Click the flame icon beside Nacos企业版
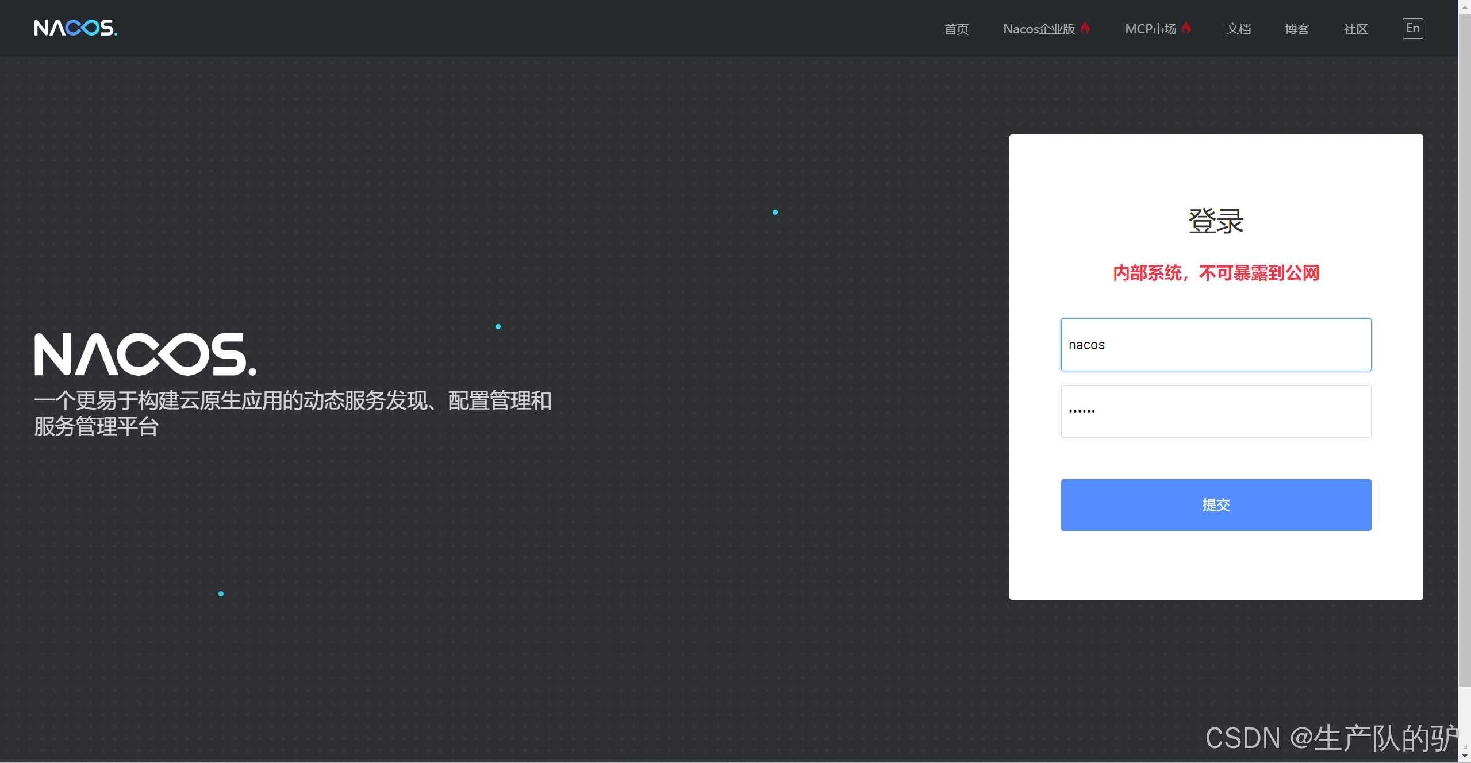The height and width of the screenshot is (763, 1471). (x=1085, y=28)
